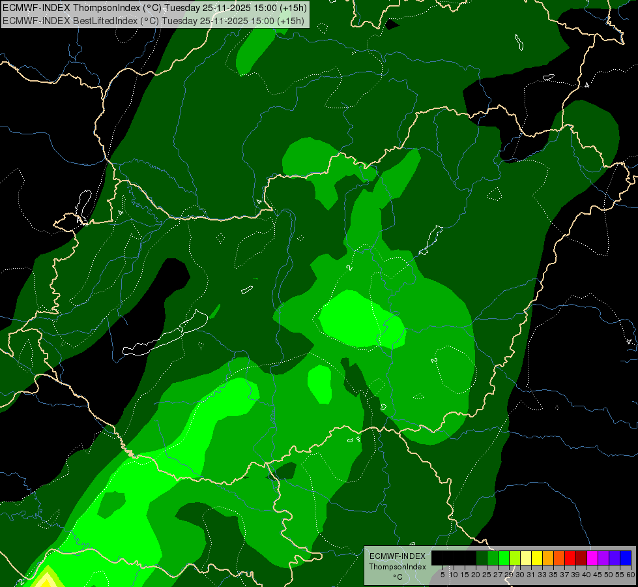Image resolution: width=638 pixels, height=587 pixels.
Task: Click the magenta 40-45 legend swatch
Action: coord(592,558)
